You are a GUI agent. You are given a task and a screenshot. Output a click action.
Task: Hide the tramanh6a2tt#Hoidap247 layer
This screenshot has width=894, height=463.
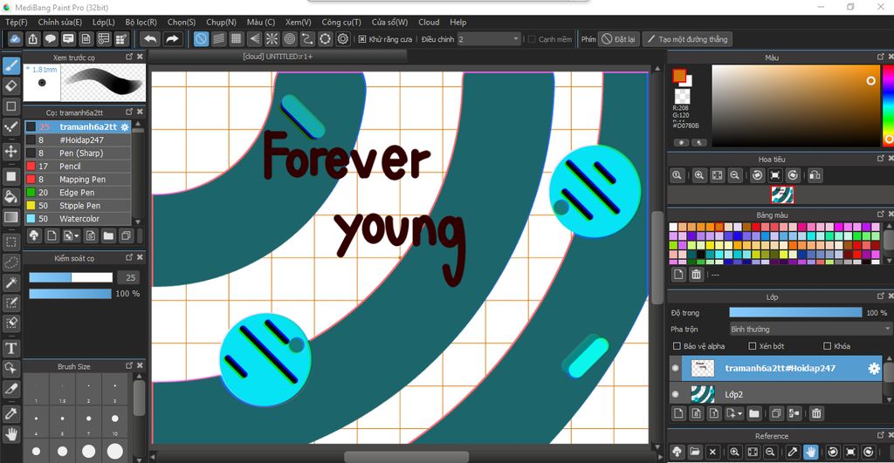pyautogui.click(x=676, y=369)
